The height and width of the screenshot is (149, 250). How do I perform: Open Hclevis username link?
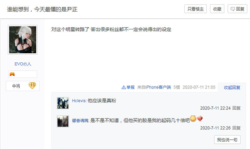(79, 101)
